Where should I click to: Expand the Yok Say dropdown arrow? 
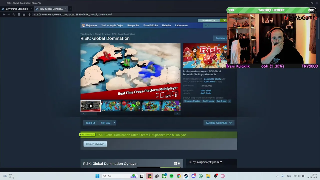coord(115,123)
